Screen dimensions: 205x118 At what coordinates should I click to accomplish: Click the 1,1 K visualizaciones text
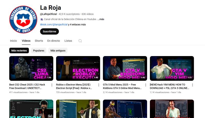click(159, 92)
